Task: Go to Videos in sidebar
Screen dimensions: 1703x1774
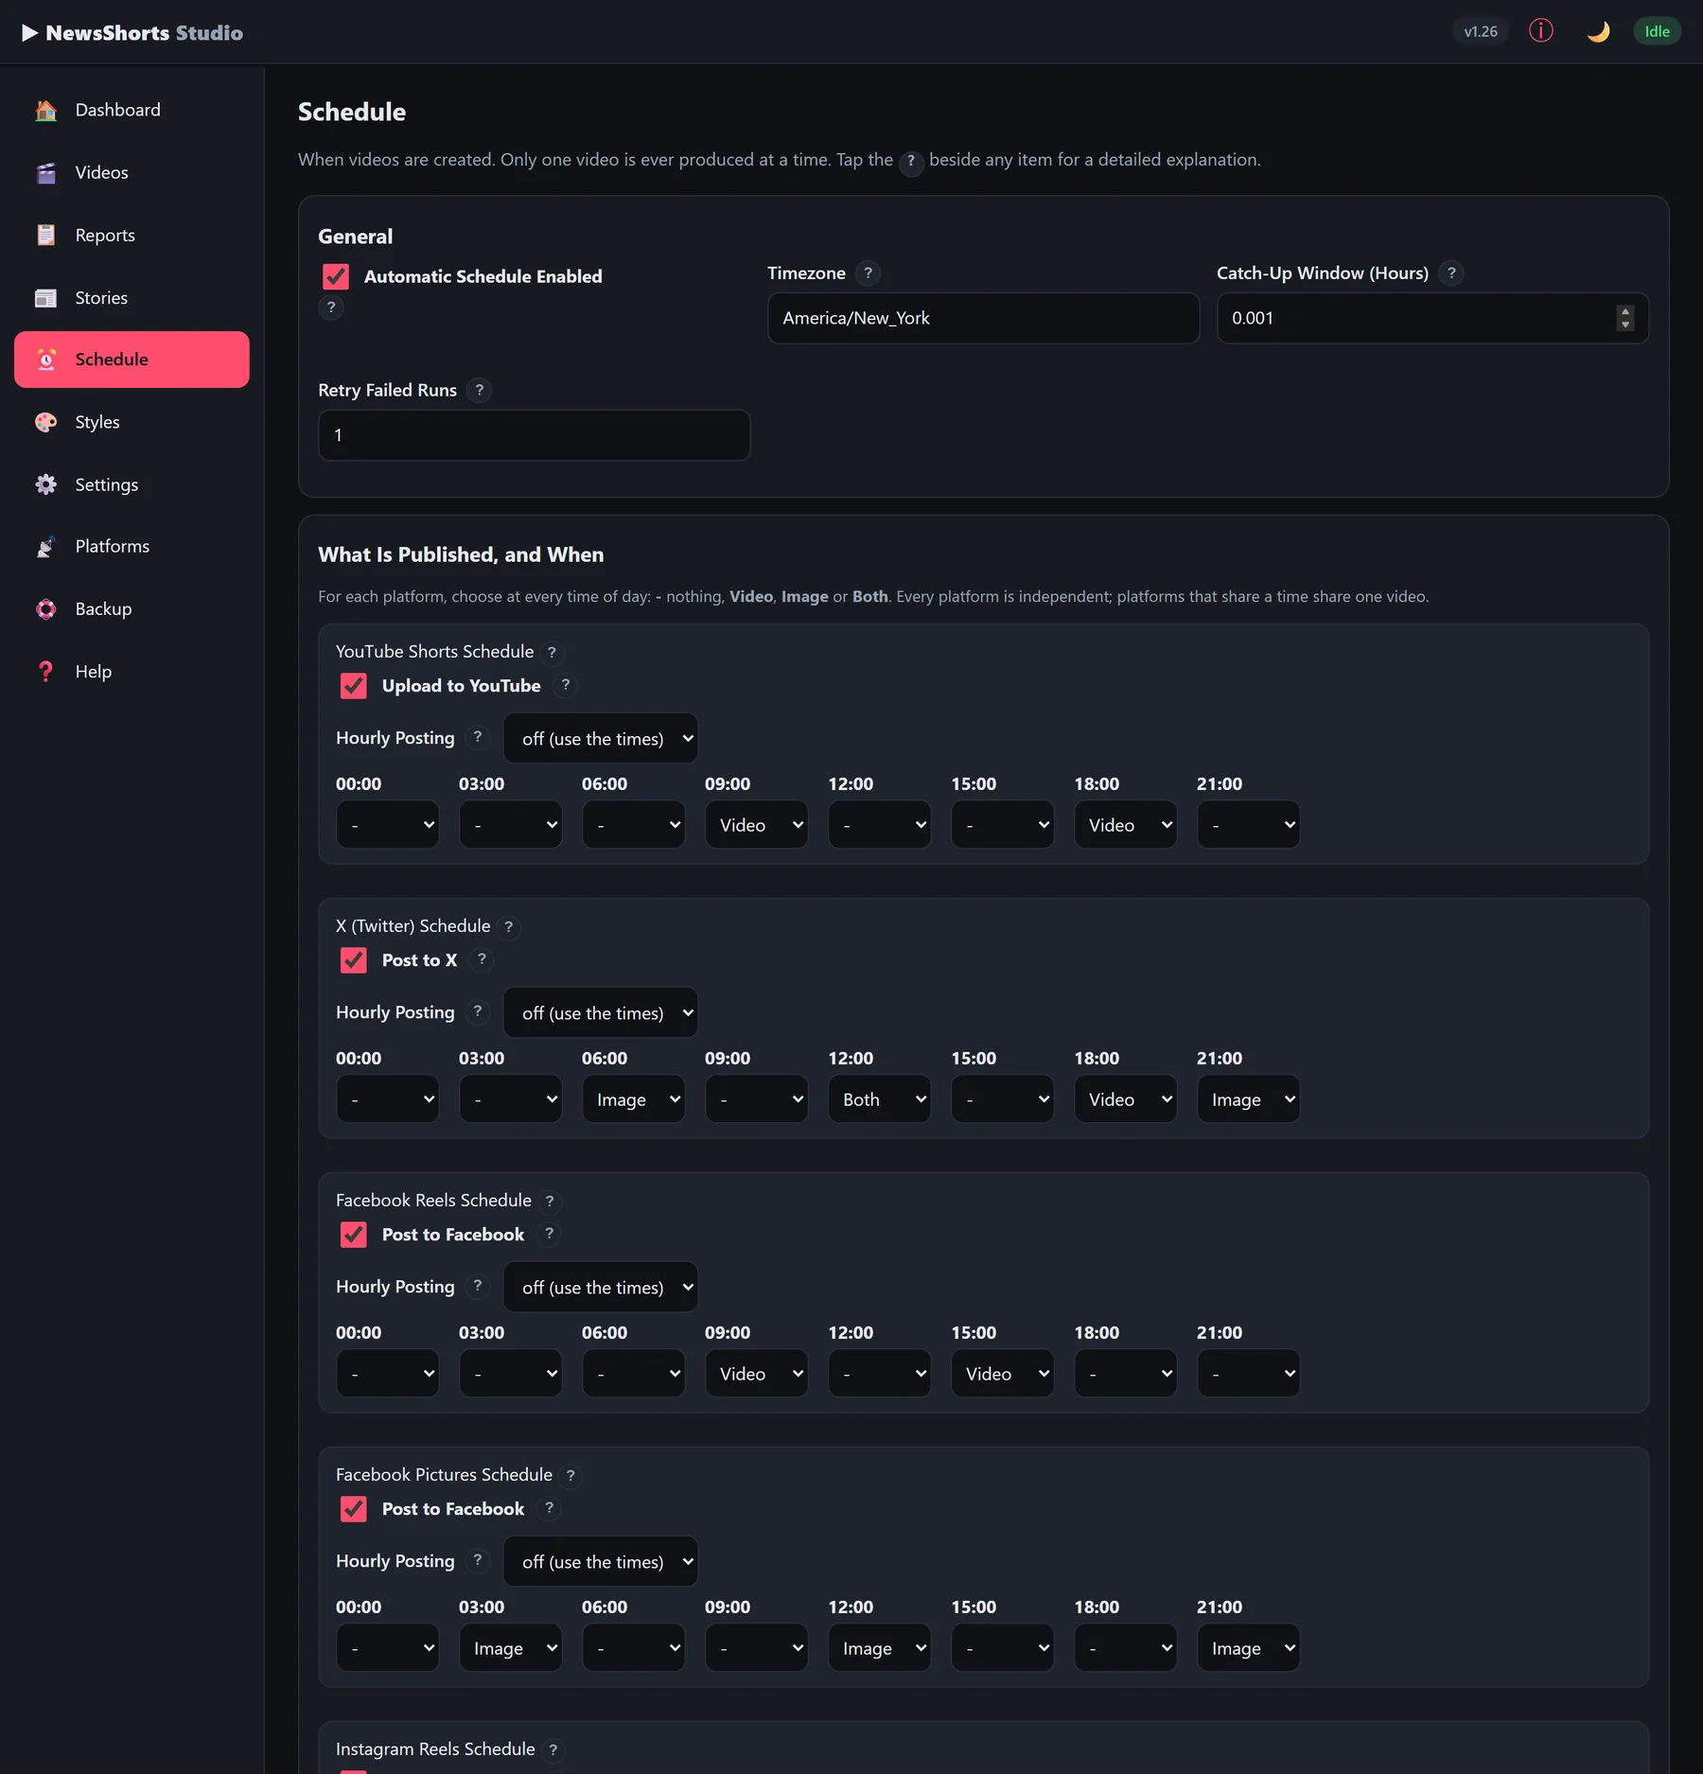Action: tap(132, 172)
